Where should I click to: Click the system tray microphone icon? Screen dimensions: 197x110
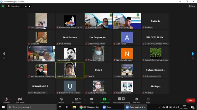(167, 107)
